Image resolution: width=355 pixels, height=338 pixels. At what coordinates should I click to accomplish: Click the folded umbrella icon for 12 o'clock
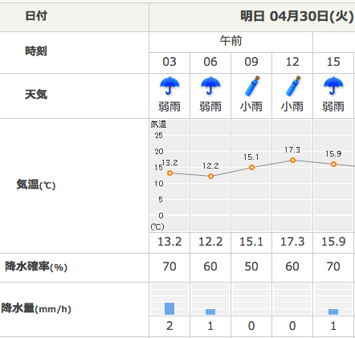tap(293, 86)
